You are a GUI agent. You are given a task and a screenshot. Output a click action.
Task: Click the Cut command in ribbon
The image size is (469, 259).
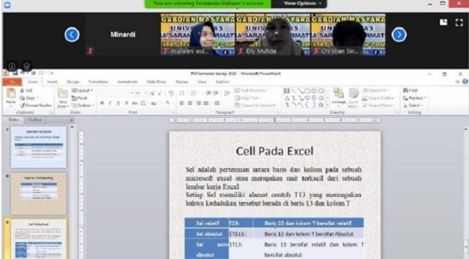tap(26, 90)
